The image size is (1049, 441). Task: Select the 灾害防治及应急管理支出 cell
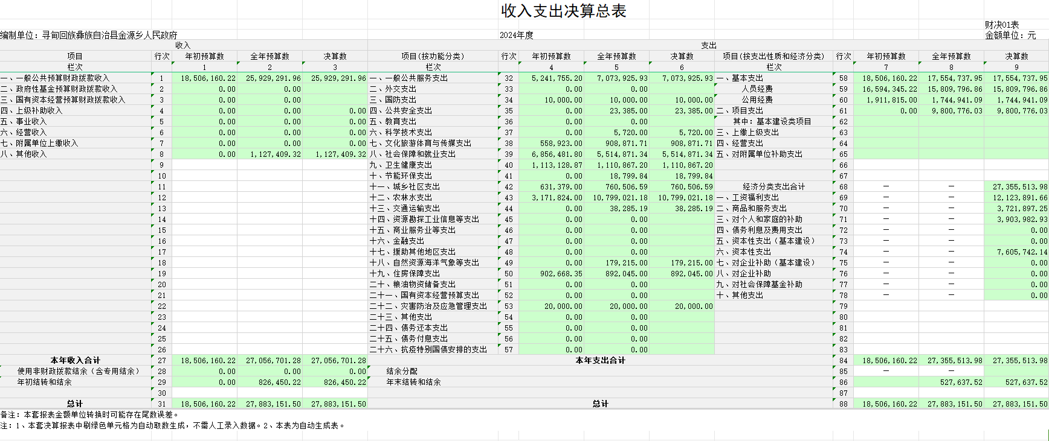tap(428, 306)
